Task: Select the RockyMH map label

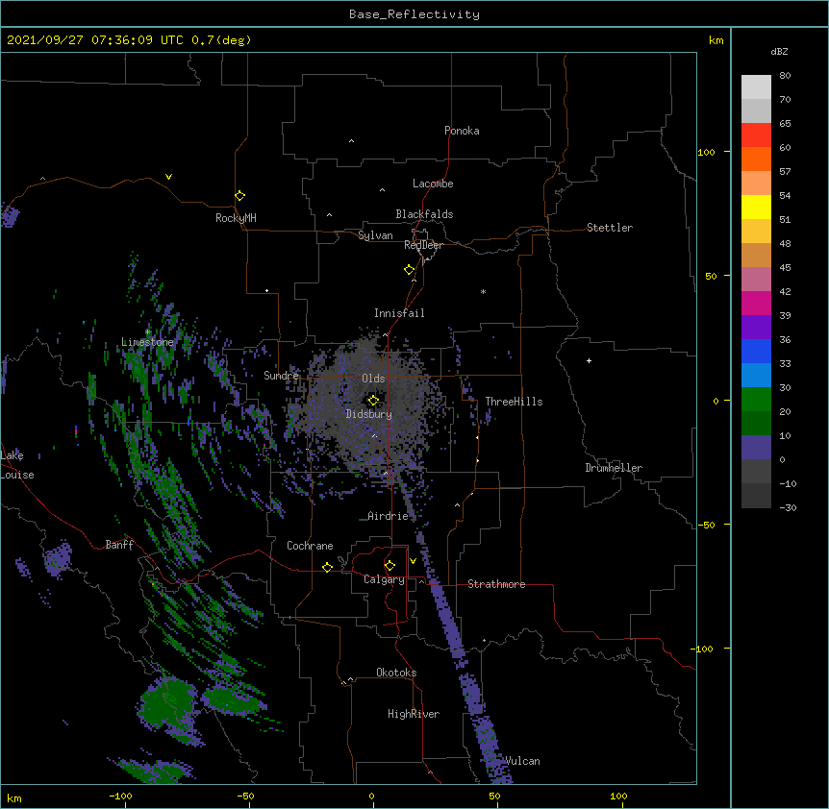Action: coord(236,217)
